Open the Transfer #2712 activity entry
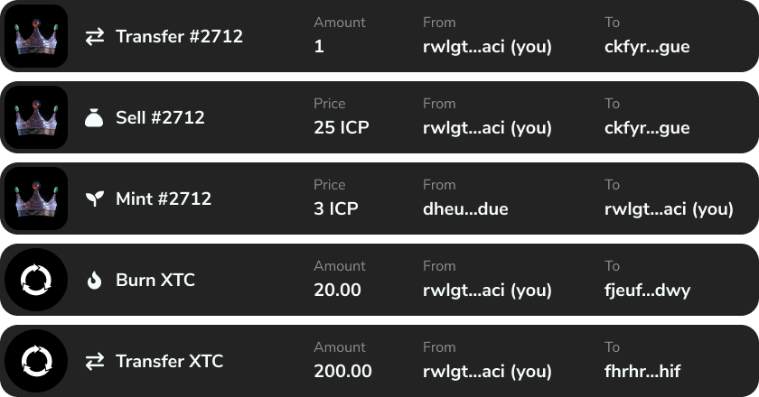The image size is (759, 397). pyautogui.click(x=379, y=36)
